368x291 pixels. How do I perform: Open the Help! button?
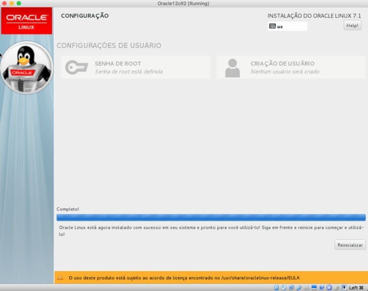tap(352, 25)
